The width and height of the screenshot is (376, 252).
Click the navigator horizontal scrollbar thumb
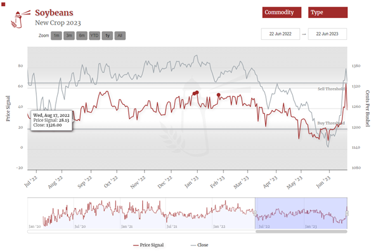[x=301, y=232]
